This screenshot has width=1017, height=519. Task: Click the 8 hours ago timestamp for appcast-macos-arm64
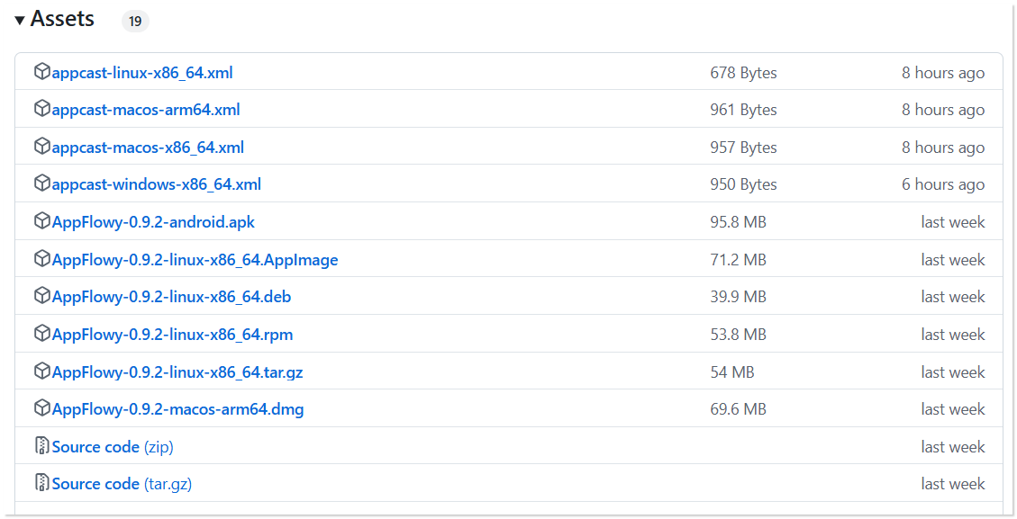(943, 110)
